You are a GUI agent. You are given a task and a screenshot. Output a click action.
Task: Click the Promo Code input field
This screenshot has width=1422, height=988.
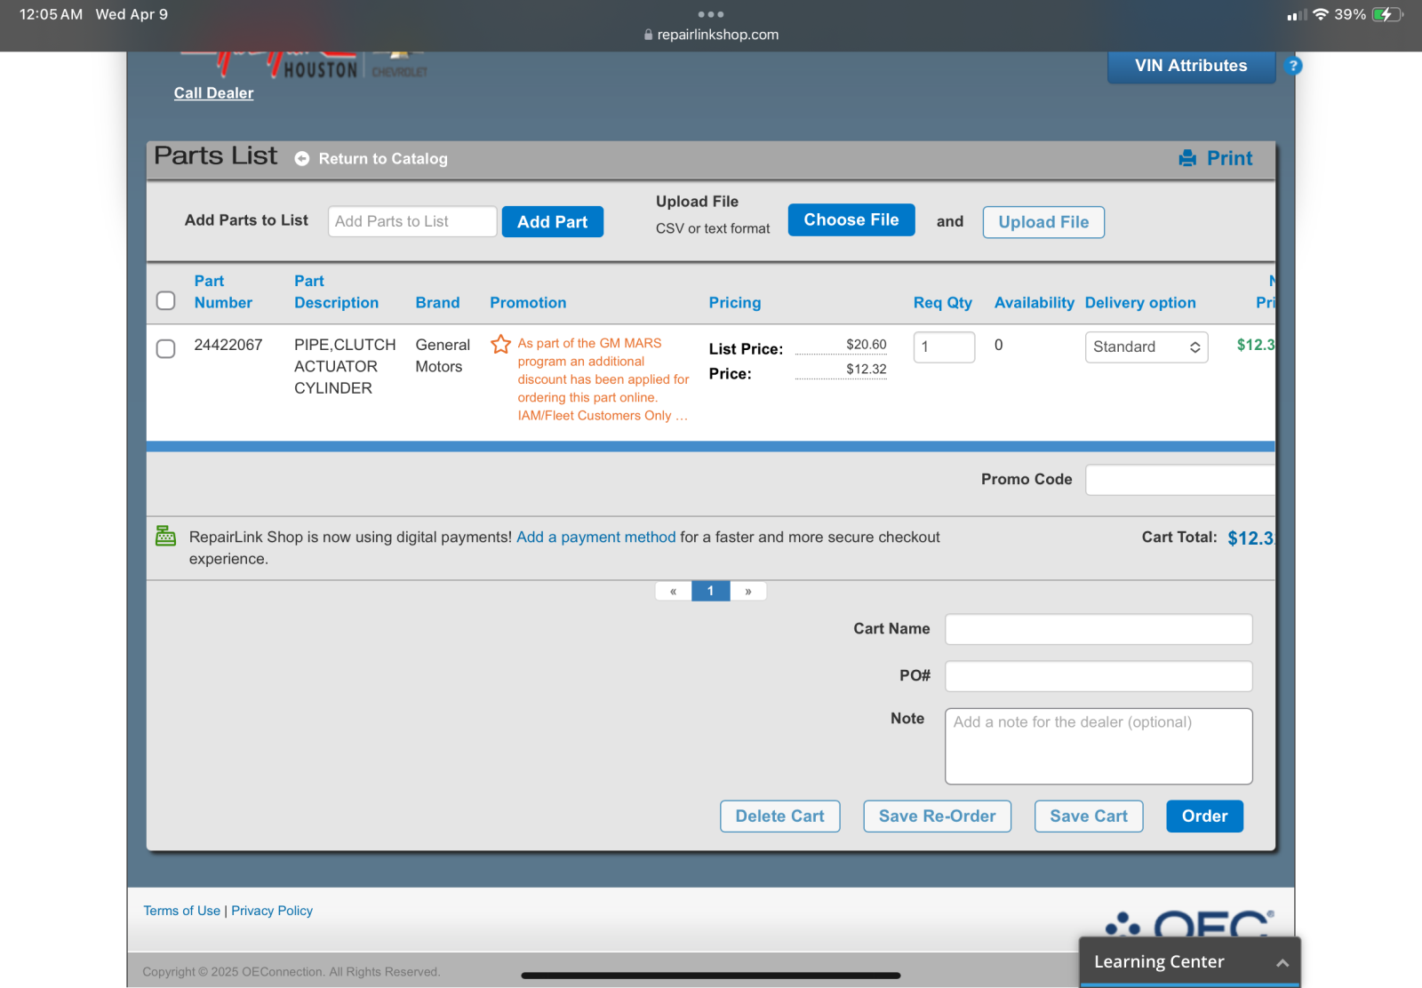tap(1179, 480)
